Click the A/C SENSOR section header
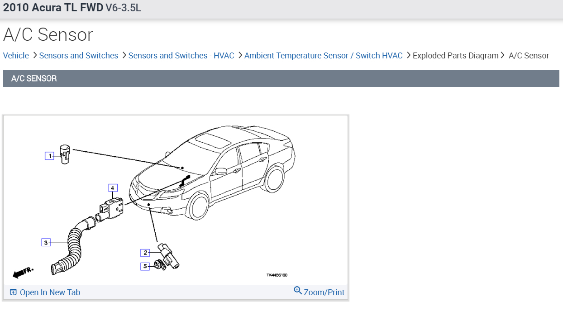Viewport: 563px width, 326px height. [x=281, y=78]
